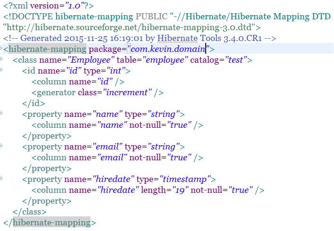Viewport: 334px width, 231px height.
Task: Click the "hiredate" value in the property tag
Action: (113, 179)
